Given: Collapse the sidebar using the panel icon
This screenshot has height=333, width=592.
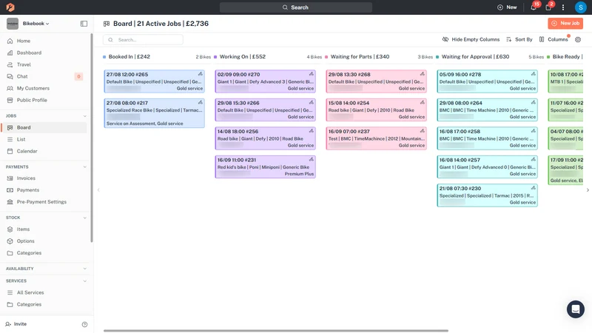Looking at the screenshot, I should tap(84, 24).
